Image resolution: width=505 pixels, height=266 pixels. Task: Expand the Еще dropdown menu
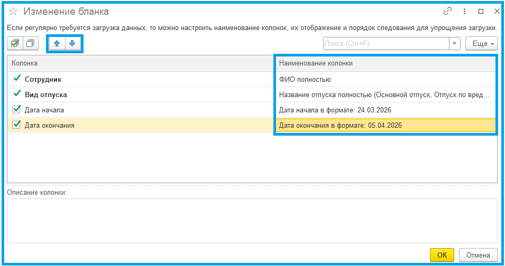[x=481, y=44]
